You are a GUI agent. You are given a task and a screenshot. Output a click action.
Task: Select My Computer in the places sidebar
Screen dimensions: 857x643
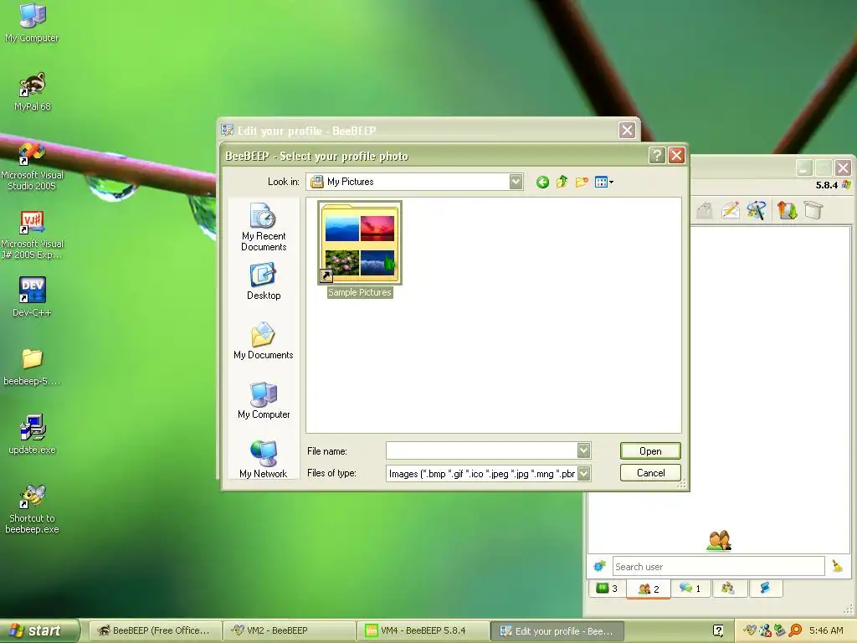point(264,401)
